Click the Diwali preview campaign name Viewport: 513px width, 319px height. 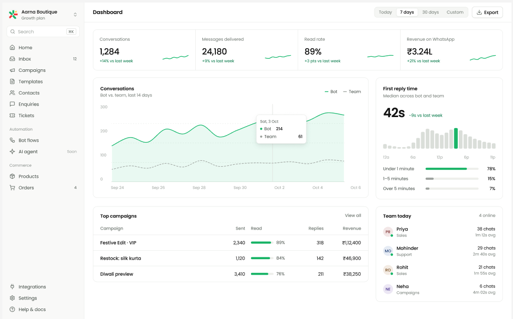point(116,274)
